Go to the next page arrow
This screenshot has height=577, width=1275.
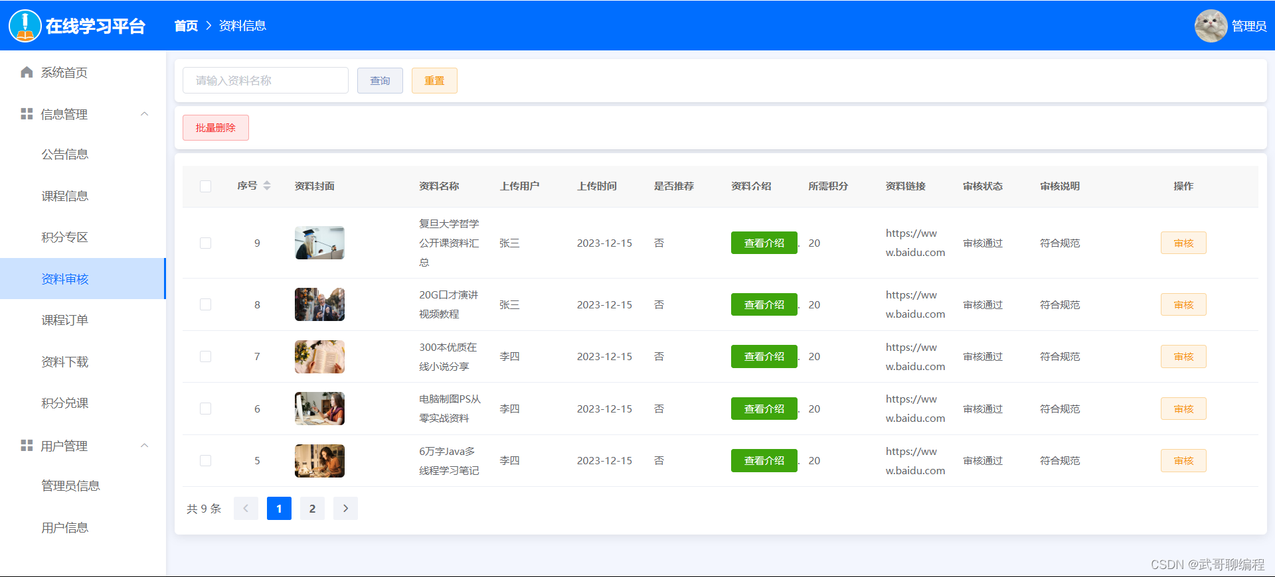(x=345, y=509)
